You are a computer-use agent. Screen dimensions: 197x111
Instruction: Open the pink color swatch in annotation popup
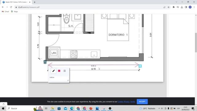(59, 71)
